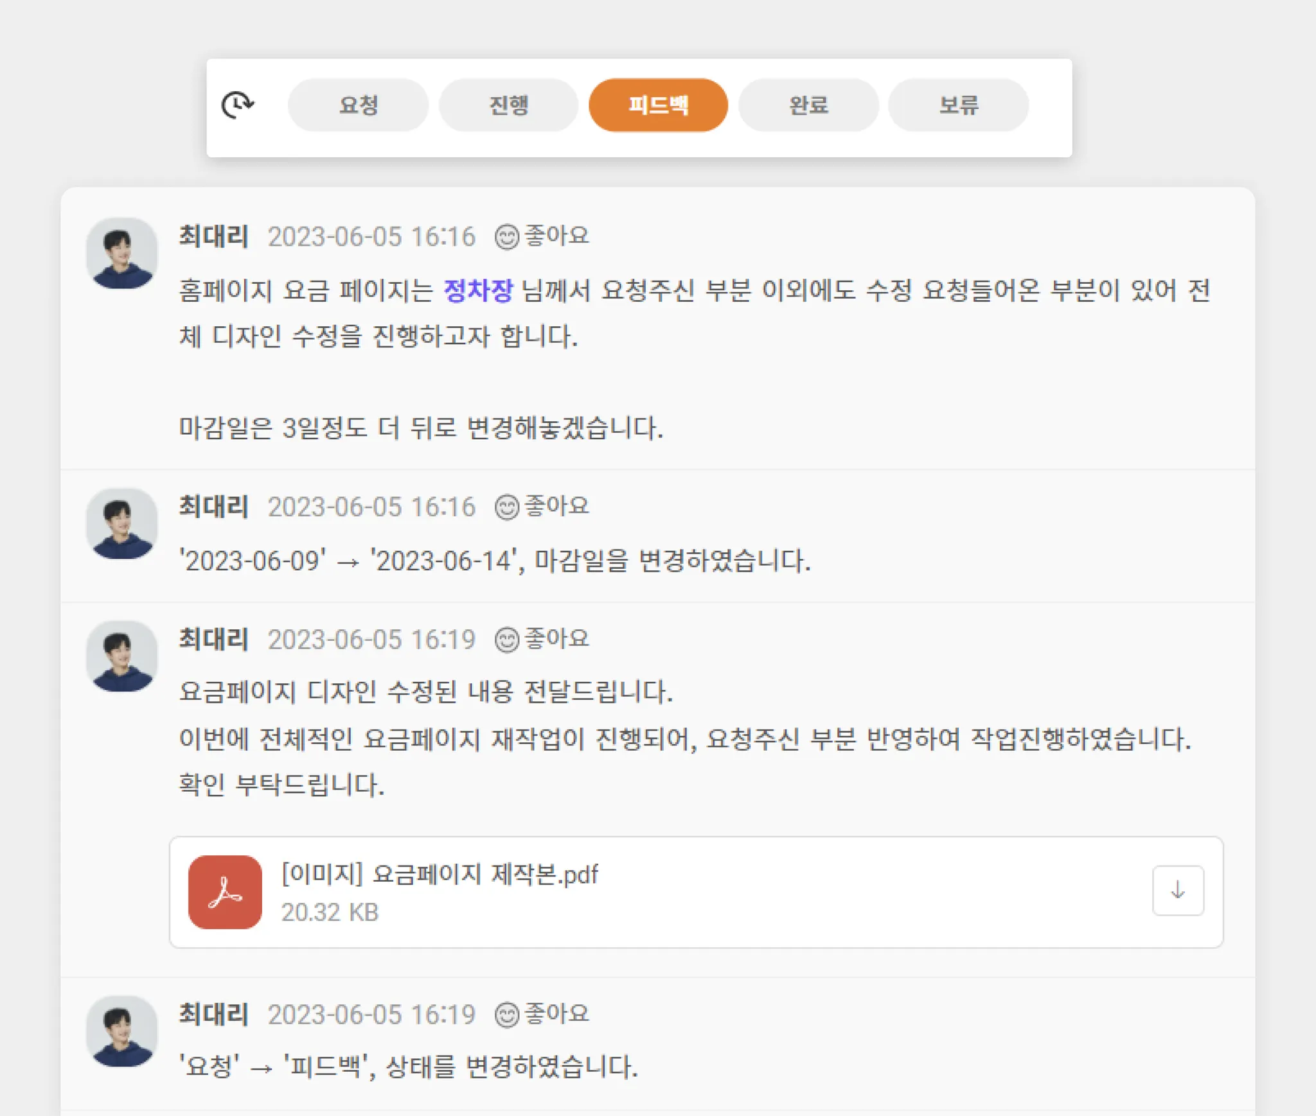The image size is (1316, 1116).
Task: Click the avatar on the status change entry
Action: pos(122,1031)
